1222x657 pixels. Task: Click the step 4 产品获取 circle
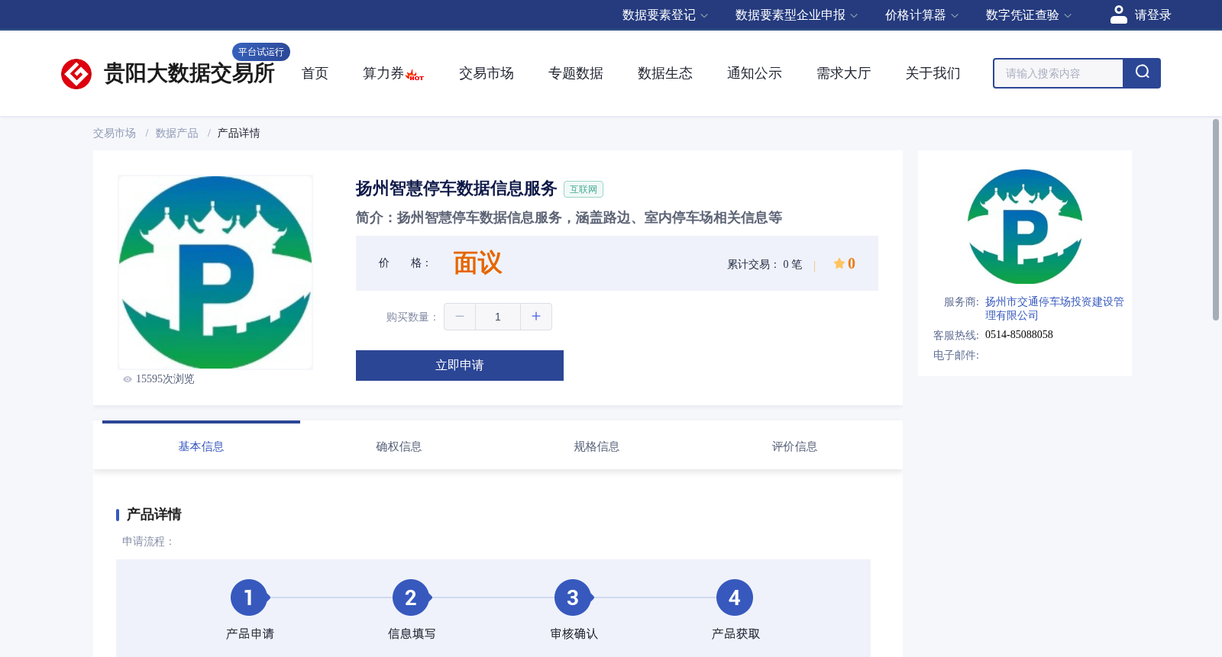click(735, 597)
